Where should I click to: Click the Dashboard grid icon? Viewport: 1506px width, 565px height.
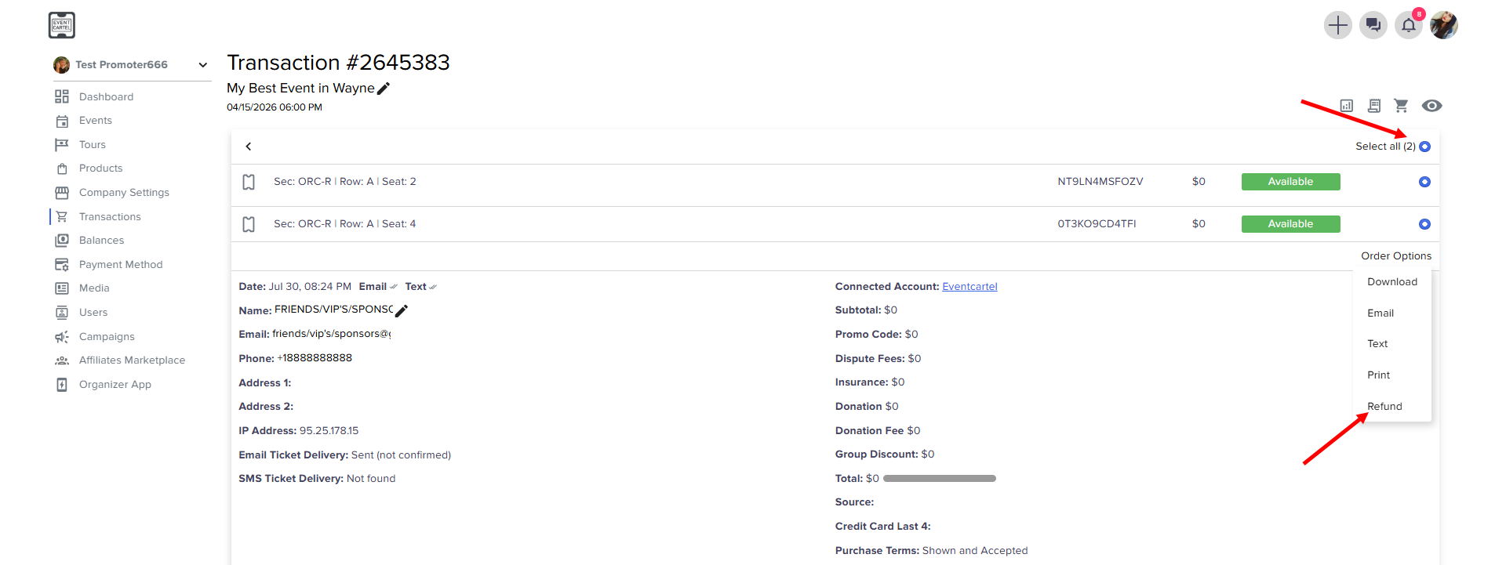tap(62, 96)
